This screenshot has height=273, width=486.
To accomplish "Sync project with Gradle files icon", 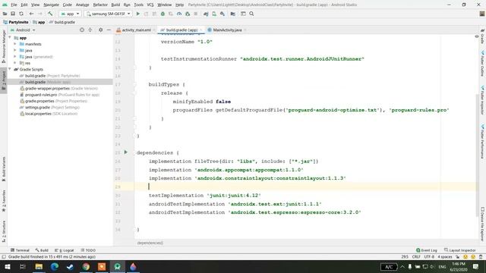I will pyautogui.click(x=206, y=14).
